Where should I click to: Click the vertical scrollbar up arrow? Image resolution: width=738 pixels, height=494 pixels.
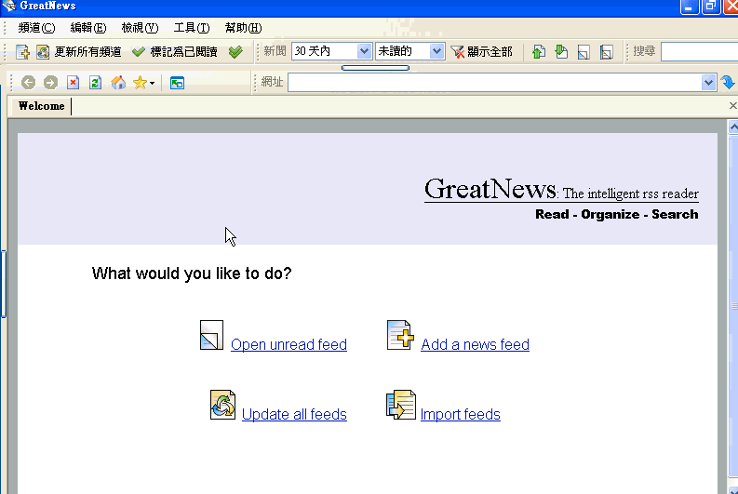coord(733,127)
